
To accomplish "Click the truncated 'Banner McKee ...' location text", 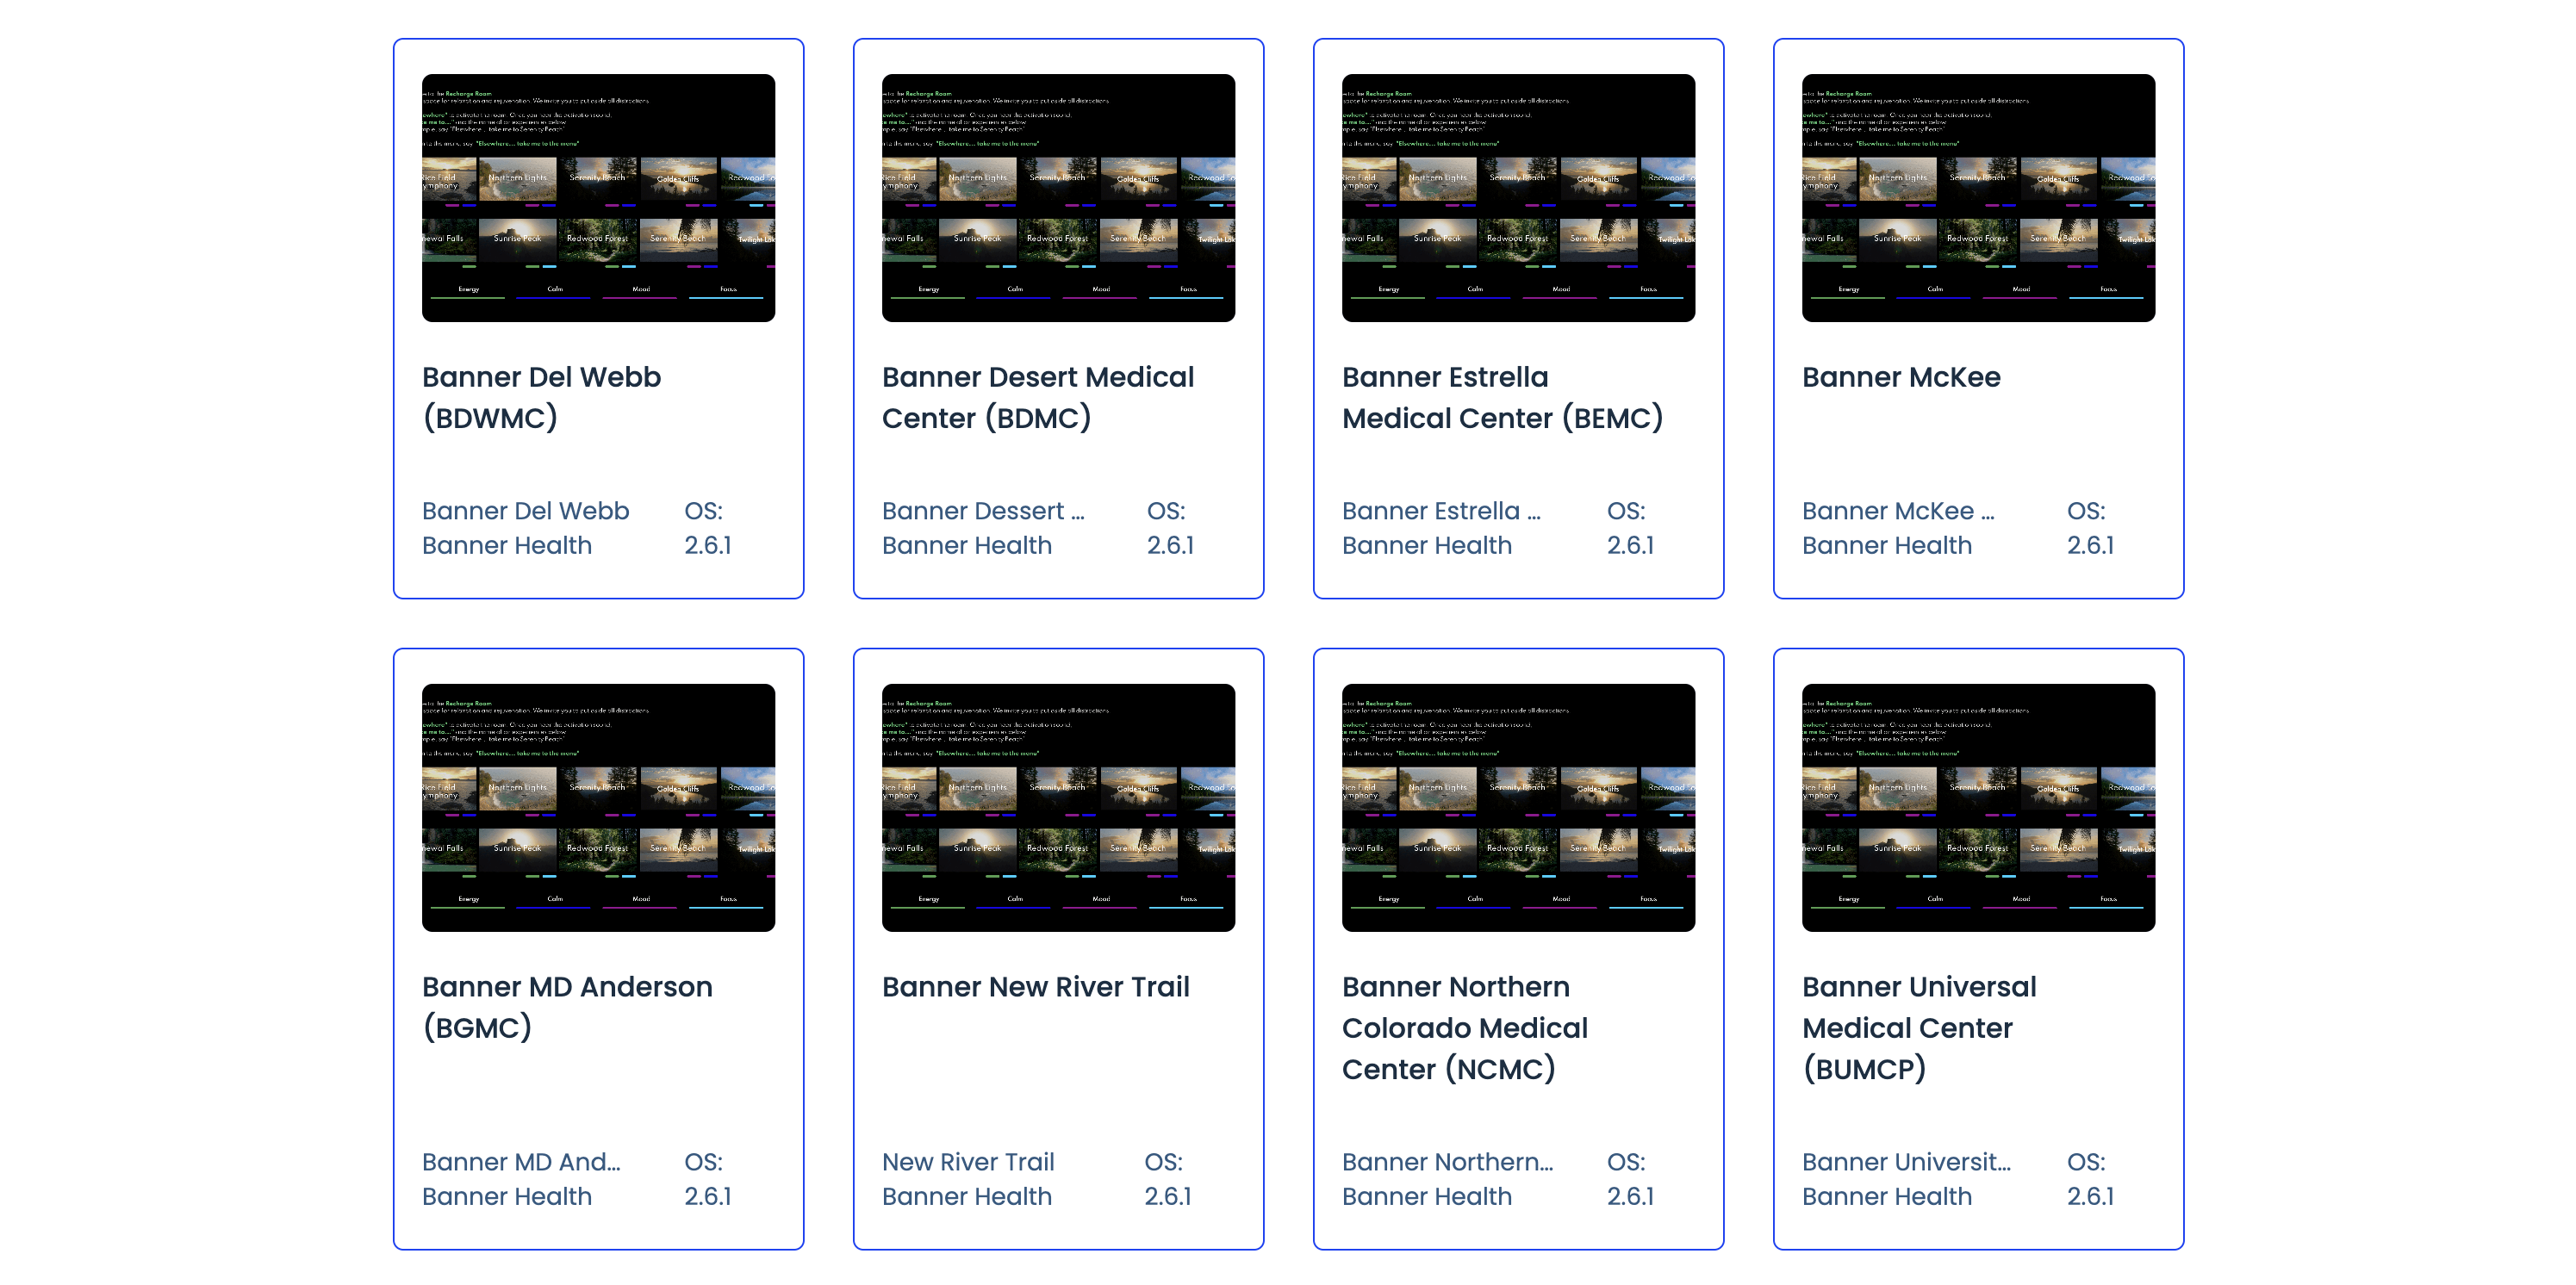I will (1898, 511).
